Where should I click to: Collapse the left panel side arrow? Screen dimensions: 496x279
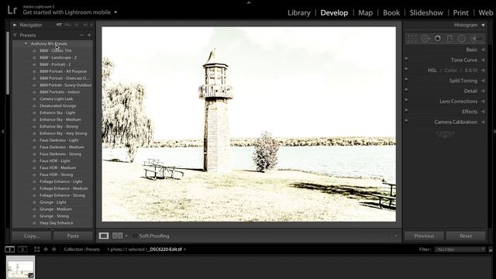point(2,131)
